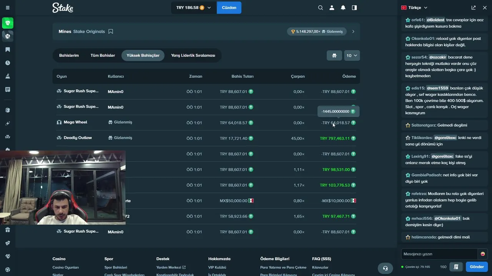Open Stake Originals S icon in sidebar
Screen dimensions: 492x276
tap(8, 110)
